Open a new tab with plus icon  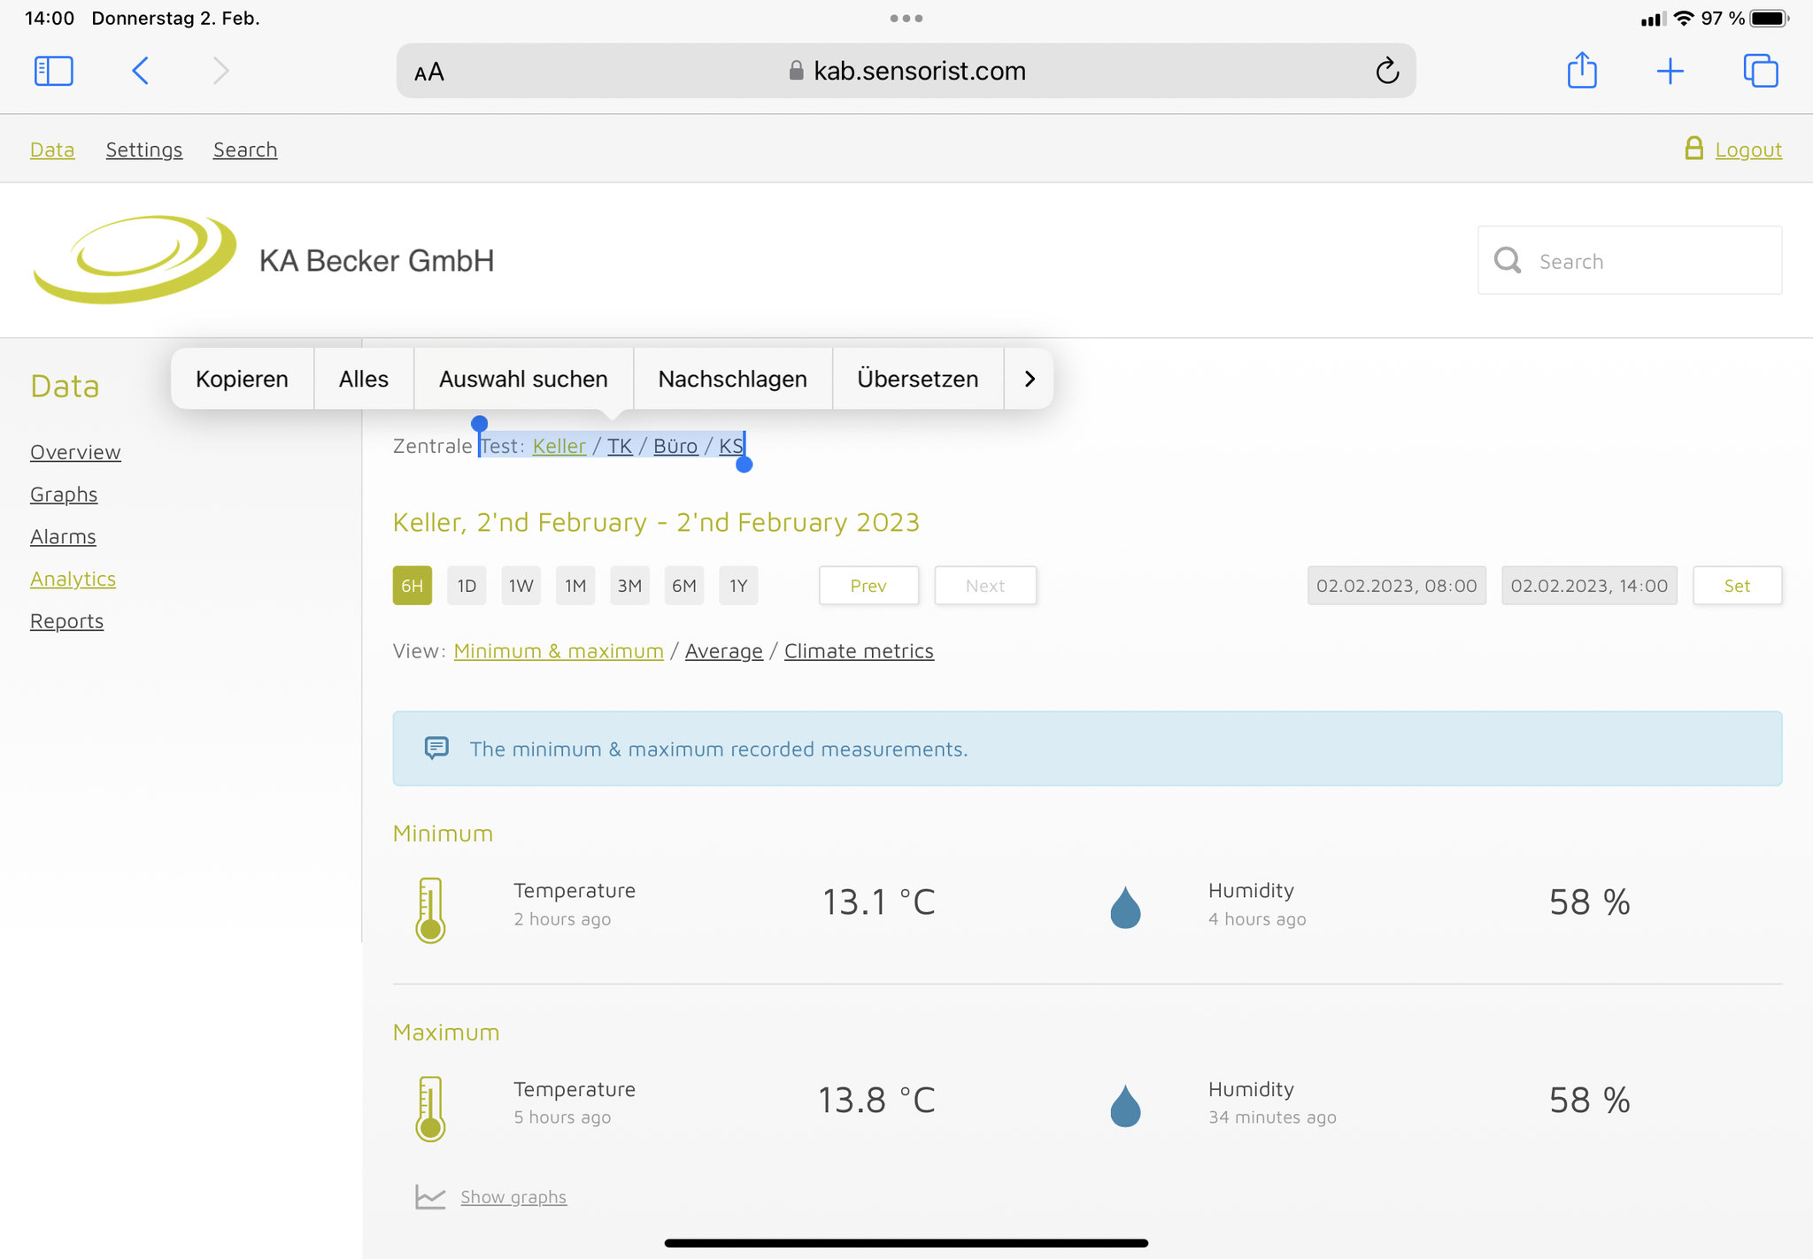[1670, 71]
